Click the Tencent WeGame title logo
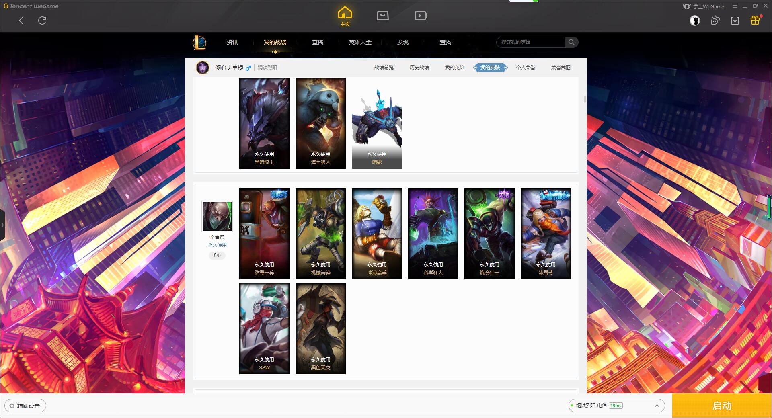772x418 pixels. click(x=31, y=6)
